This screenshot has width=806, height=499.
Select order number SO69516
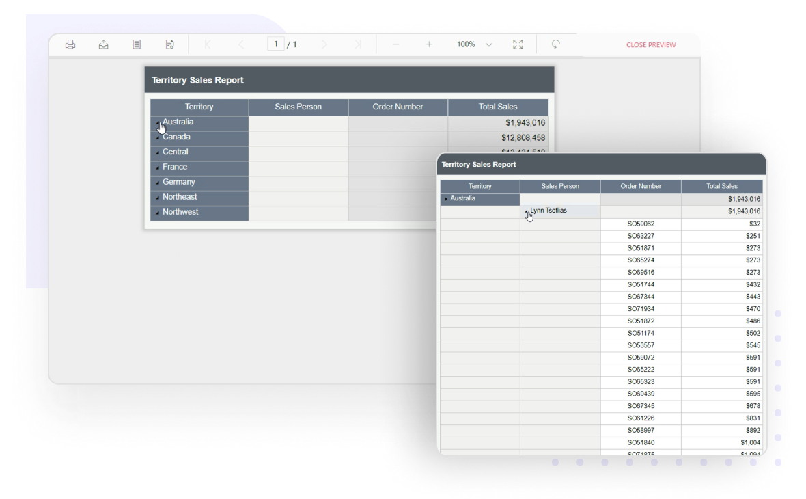pyautogui.click(x=641, y=273)
